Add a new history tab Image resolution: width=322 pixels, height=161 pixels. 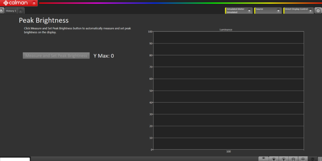pyautogui.click(x=20, y=11)
